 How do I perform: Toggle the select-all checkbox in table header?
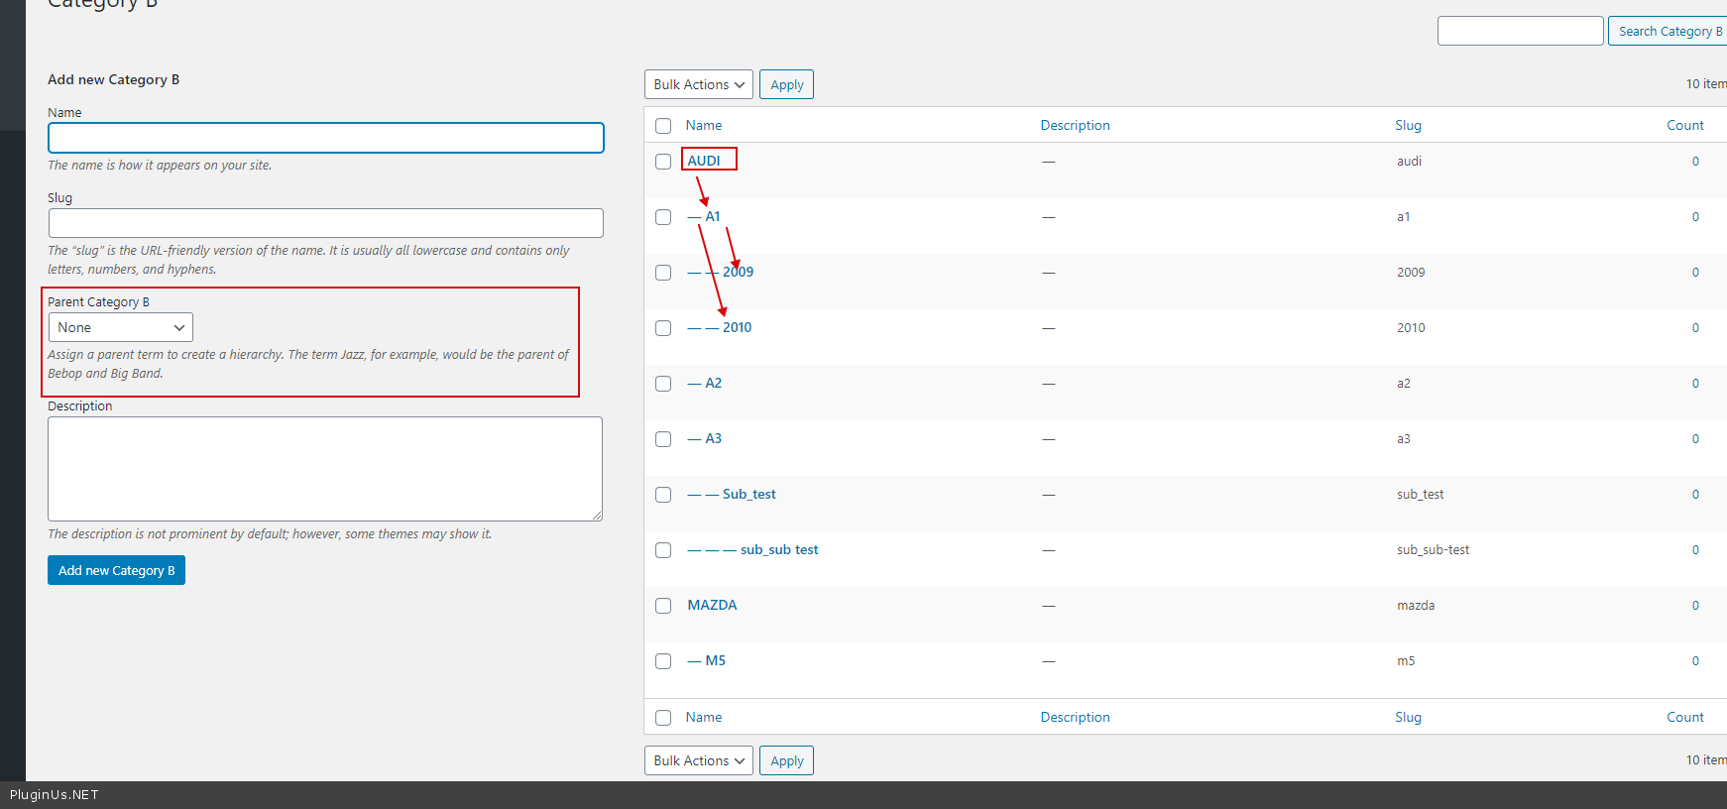663,126
